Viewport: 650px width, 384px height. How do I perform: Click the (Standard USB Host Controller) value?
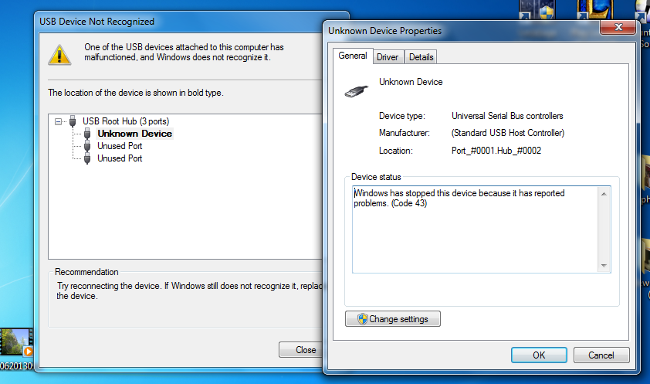(x=508, y=133)
